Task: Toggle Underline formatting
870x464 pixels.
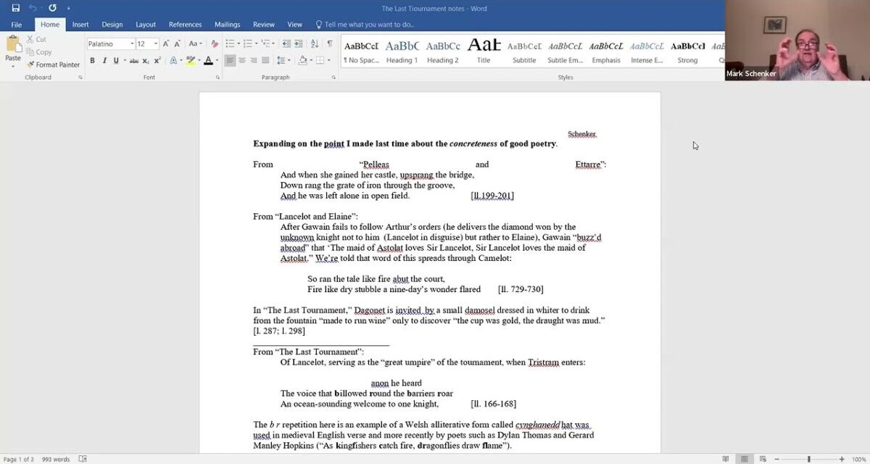Action: tap(116, 61)
